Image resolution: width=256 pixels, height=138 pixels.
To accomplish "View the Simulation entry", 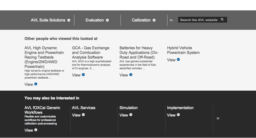I will coord(124,115).
